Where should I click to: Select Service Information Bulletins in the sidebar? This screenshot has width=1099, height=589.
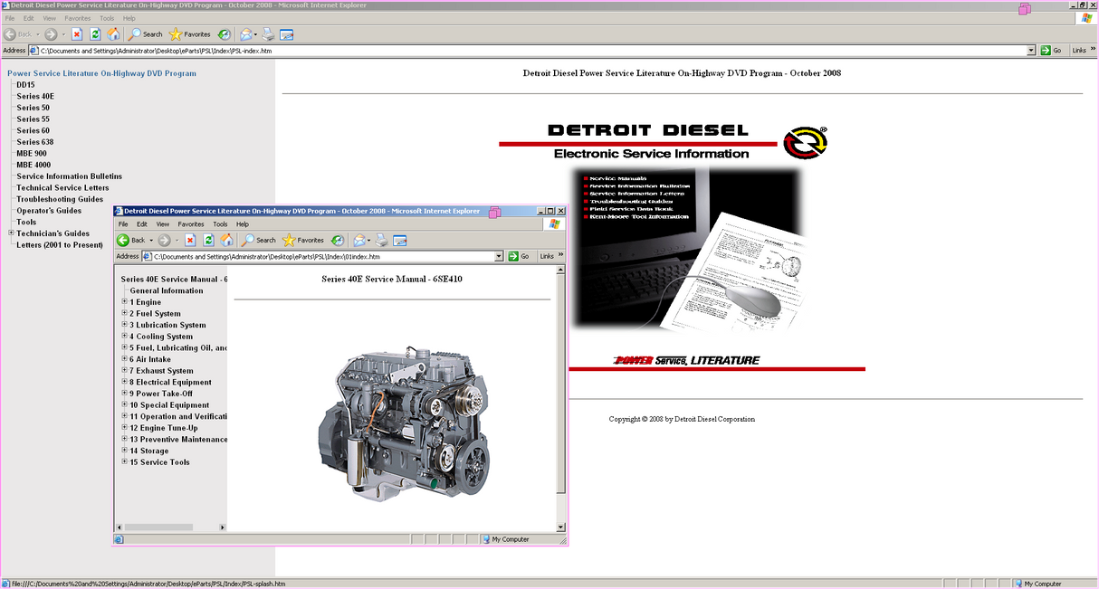point(68,176)
